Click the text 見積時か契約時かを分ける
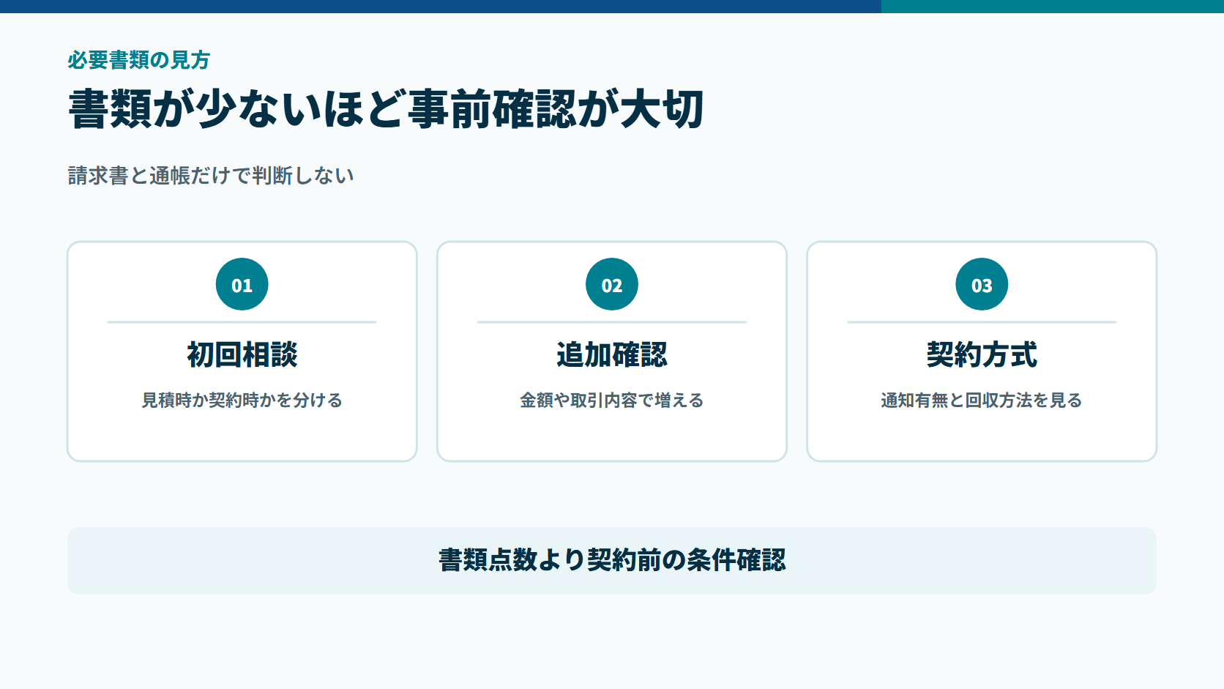 pyautogui.click(x=242, y=401)
